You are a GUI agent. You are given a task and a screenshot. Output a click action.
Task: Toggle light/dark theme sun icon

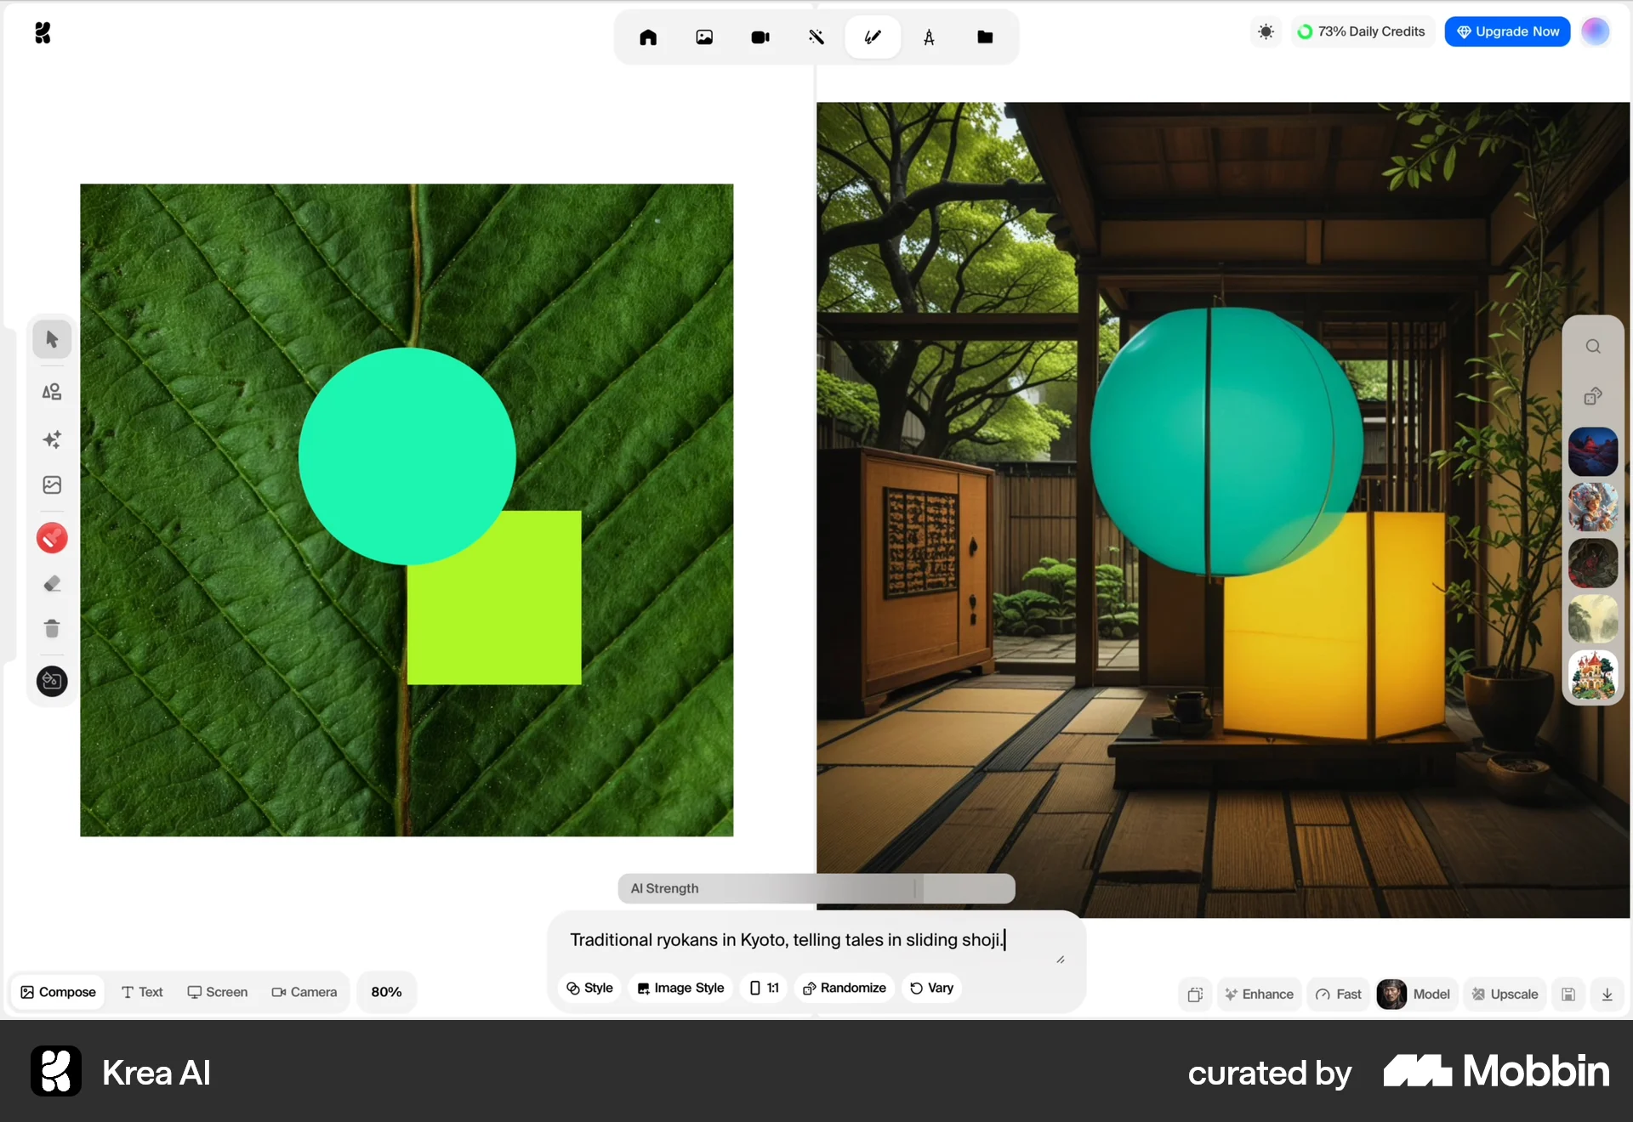click(x=1266, y=32)
